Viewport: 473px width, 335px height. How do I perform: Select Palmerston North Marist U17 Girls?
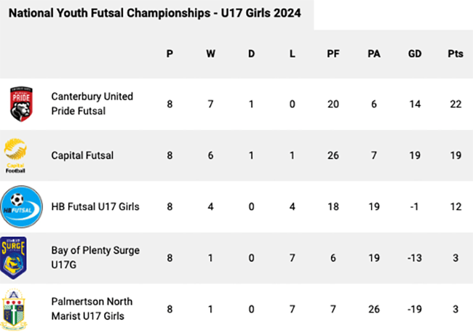tap(95, 308)
